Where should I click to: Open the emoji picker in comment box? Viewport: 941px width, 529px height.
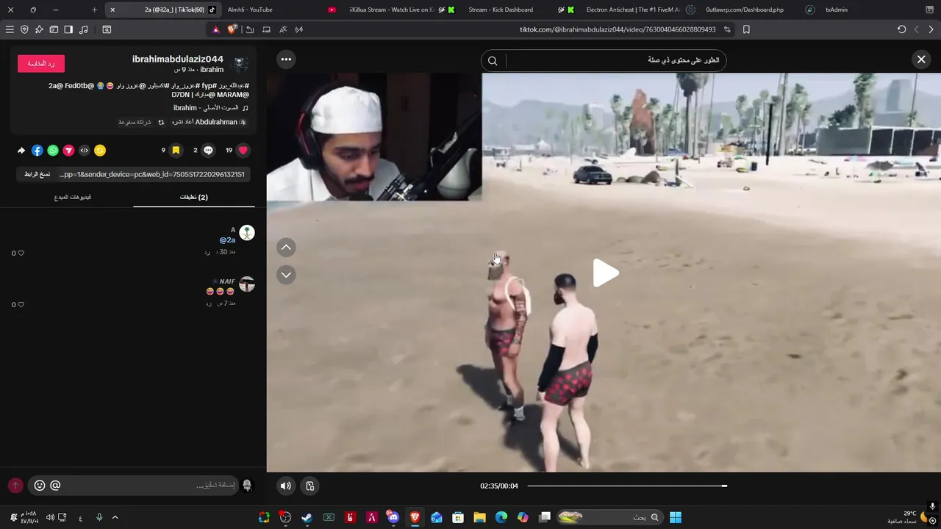[x=40, y=486]
